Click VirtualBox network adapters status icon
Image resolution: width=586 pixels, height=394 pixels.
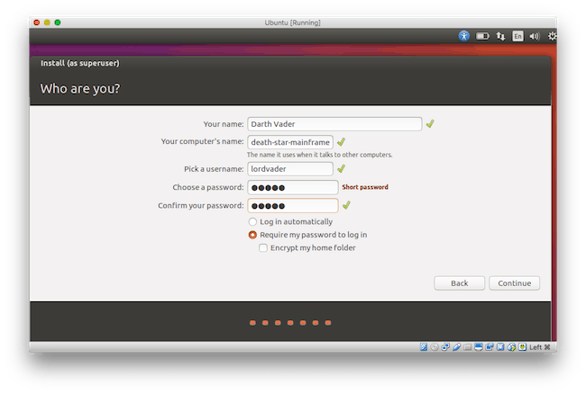point(445,347)
